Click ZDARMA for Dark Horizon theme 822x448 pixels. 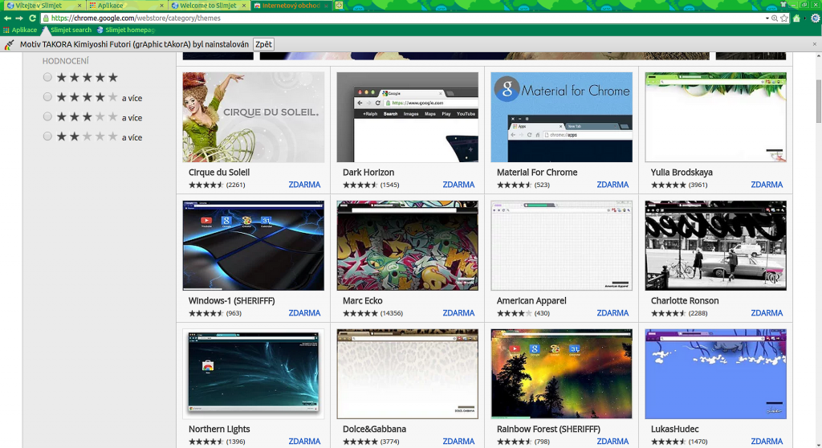coord(458,185)
